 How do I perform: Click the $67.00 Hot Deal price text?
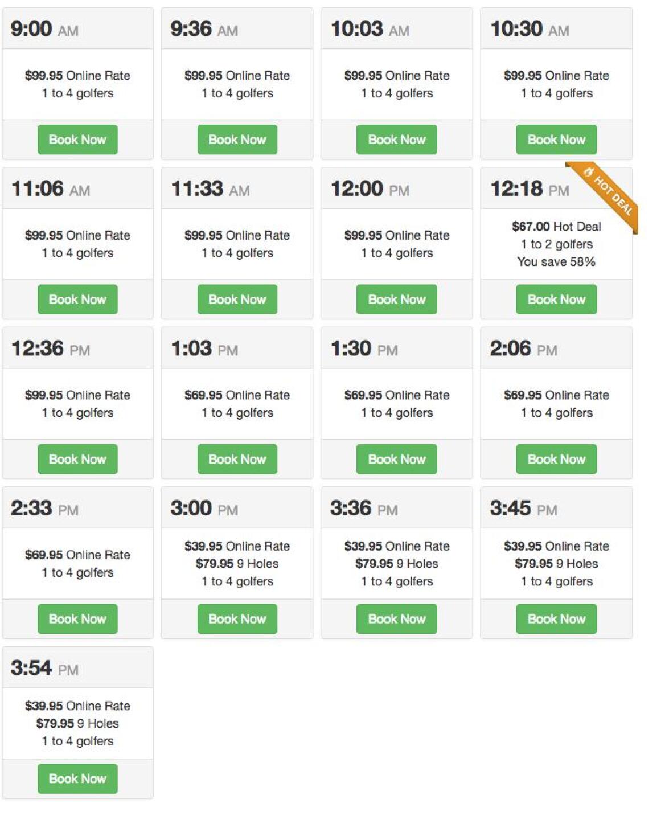click(x=556, y=227)
